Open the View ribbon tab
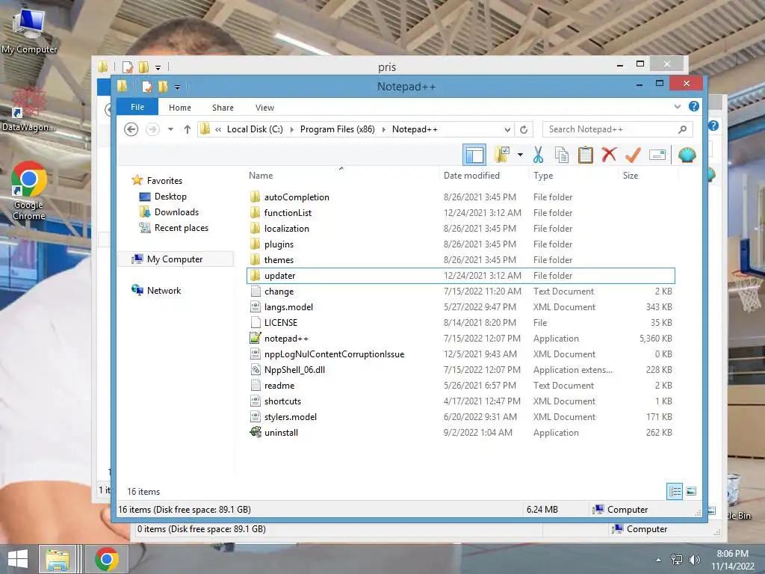The width and height of the screenshot is (765, 574). click(x=264, y=108)
